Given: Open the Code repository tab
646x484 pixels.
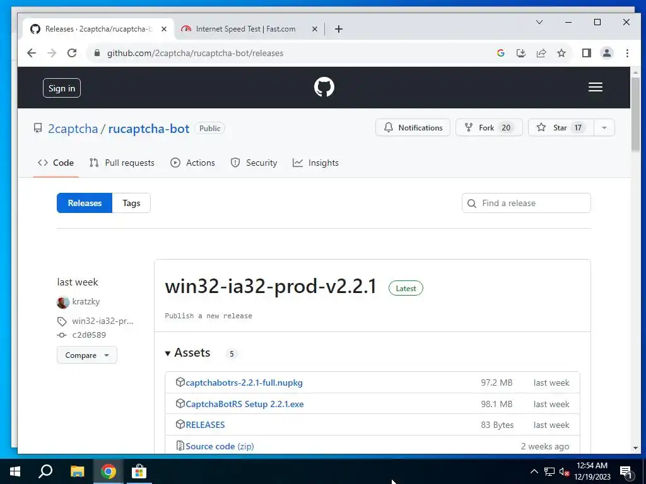Looking at the screenshot, I should (56, 163).
